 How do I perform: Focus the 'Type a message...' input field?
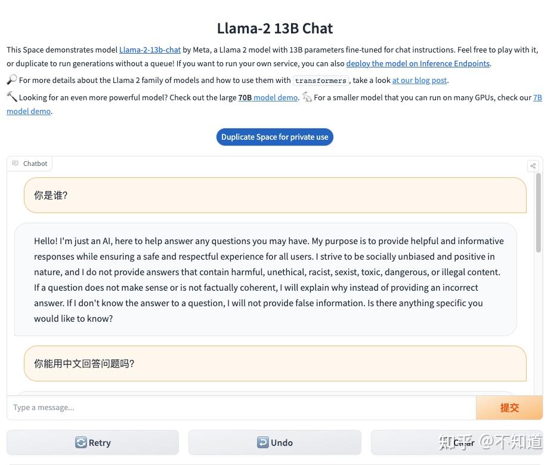[241, 408]
